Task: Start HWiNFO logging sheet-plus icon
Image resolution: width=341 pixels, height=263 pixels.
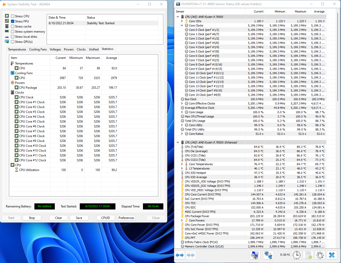Action: click(309, 255)
